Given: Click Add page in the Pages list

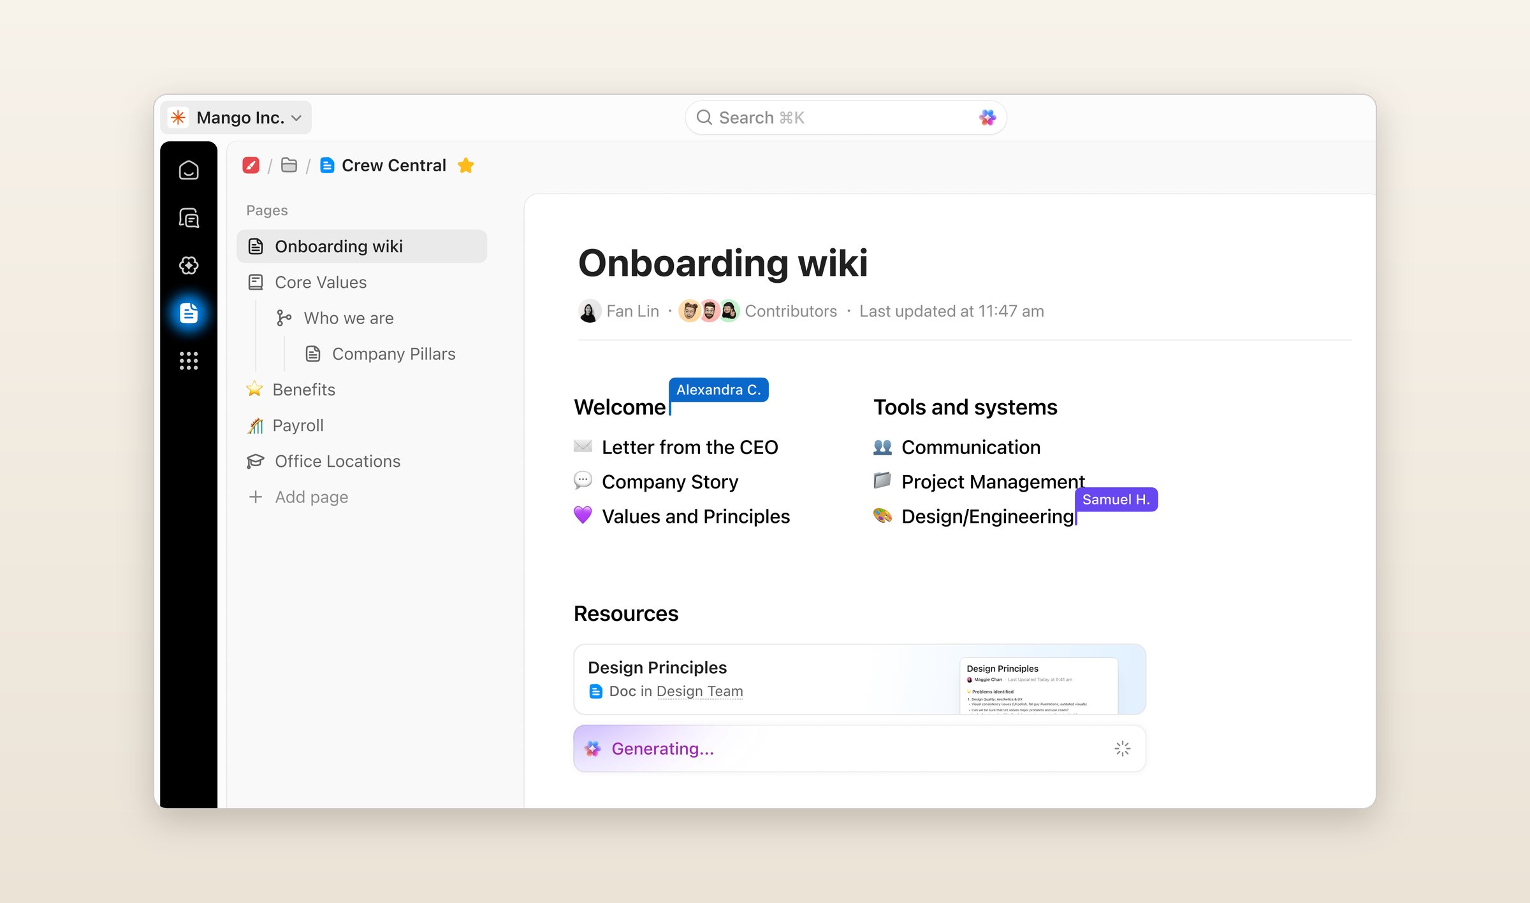Looking at the screenshot, I should (x=311, y=497).
